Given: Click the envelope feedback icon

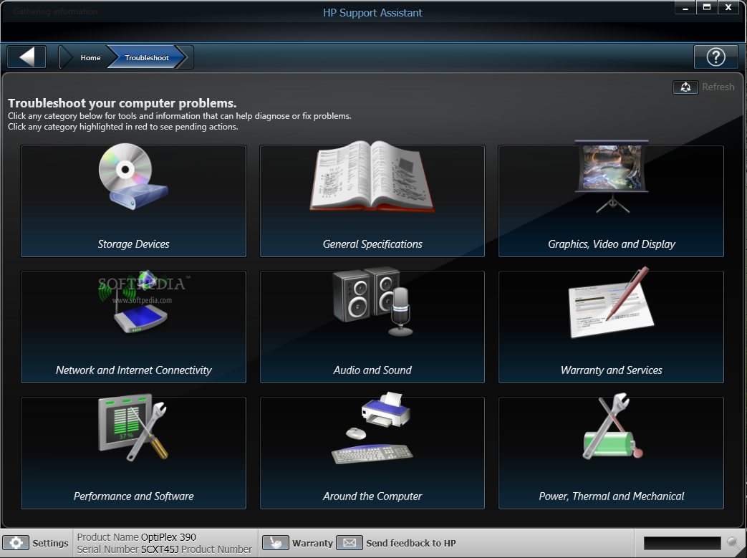Looking at the screenshot, I should tap(350, 543).
